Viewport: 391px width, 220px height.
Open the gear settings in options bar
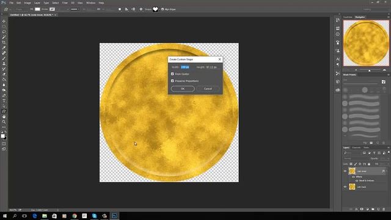(141, 9)
